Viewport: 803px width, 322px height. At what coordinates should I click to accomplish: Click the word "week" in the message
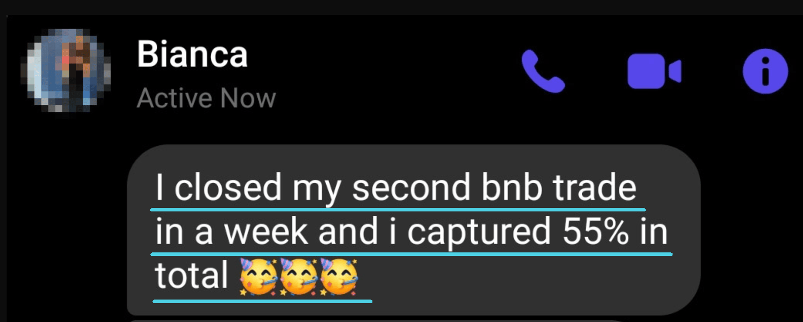coord(266,231)
